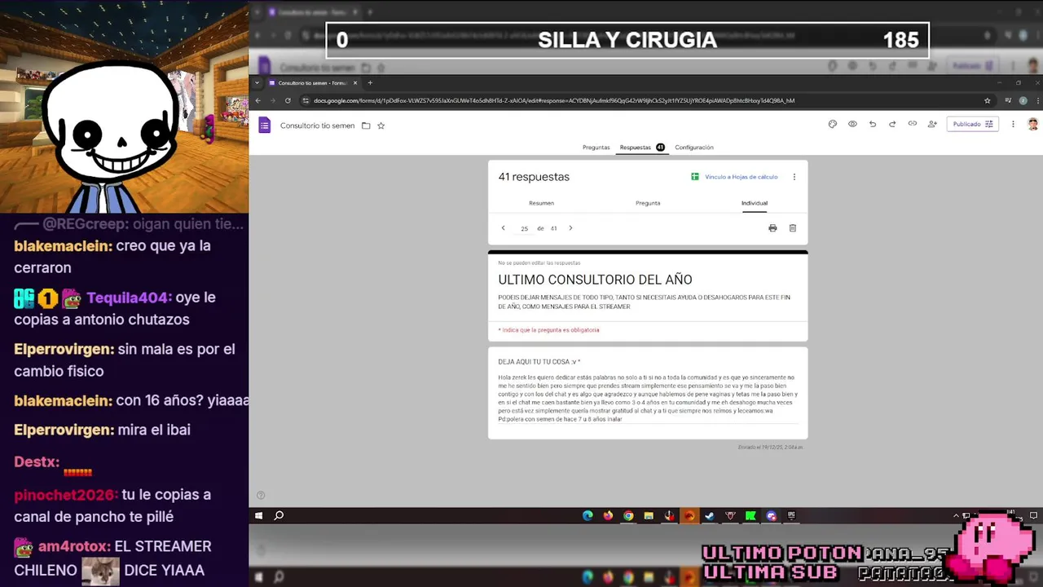Open Chrome media control icon

(1008, 100)
